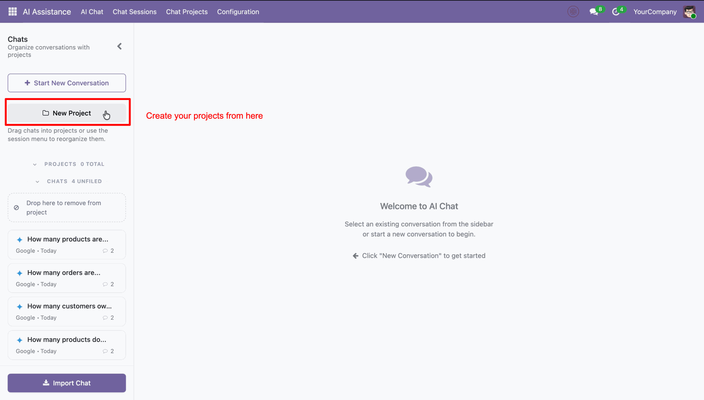Open the Chat Sessions menu
Image resolution: width=704 pixels, height=400 pixels.
[x=135, y=12]
